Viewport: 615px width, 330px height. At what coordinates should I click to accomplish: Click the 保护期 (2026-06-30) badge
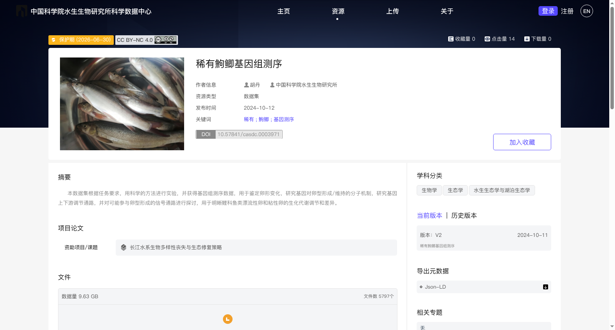tap(81, 40)
